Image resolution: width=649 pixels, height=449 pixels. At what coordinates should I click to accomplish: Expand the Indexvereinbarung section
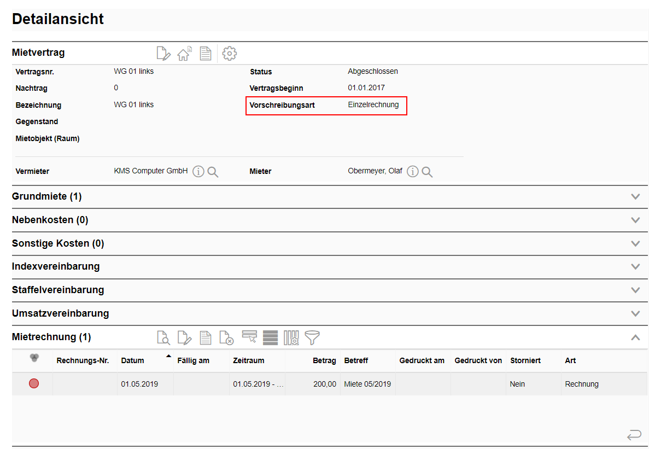pyautogui.click(x=635, y=267)
